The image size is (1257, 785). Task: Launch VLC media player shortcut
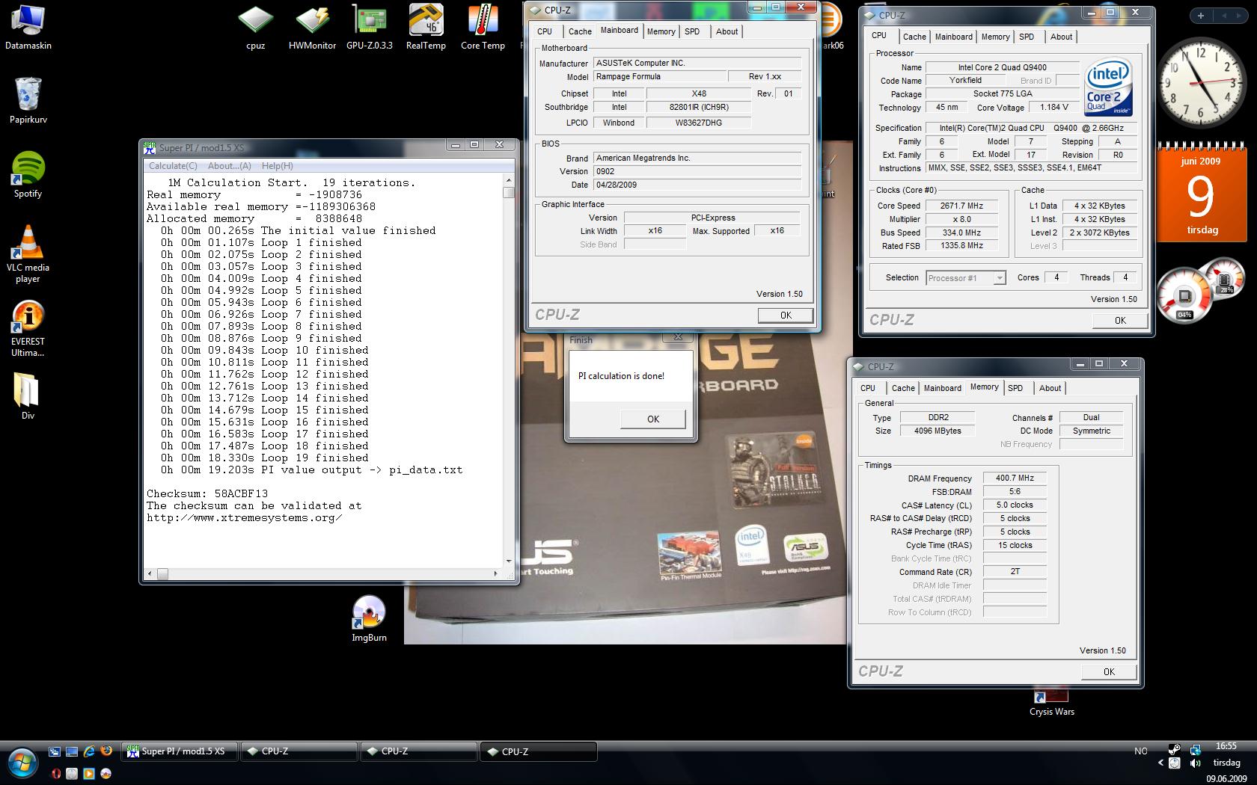pos(28,253)
